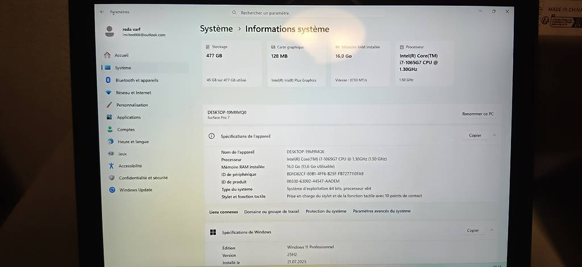The image size is (582, 267).
Task: Click the Personnalisation brush icon
Action: click(109, 105)
